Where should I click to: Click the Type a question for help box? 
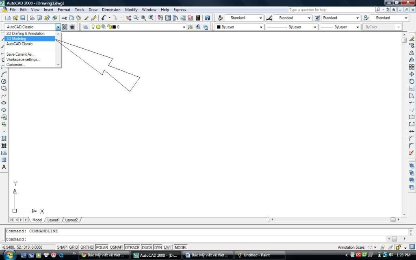tap(331, 10)
